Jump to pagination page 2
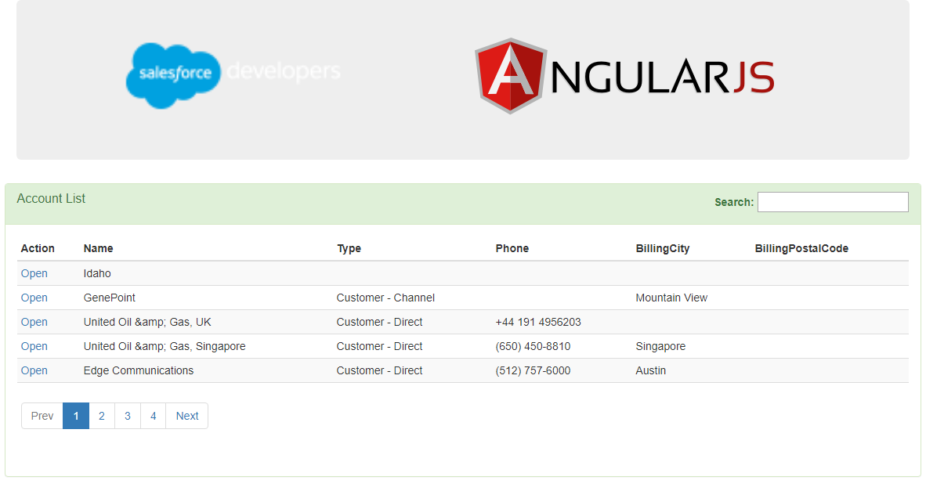Image resolution: width=926 pixels, height=480 pixels. (102, 416)
